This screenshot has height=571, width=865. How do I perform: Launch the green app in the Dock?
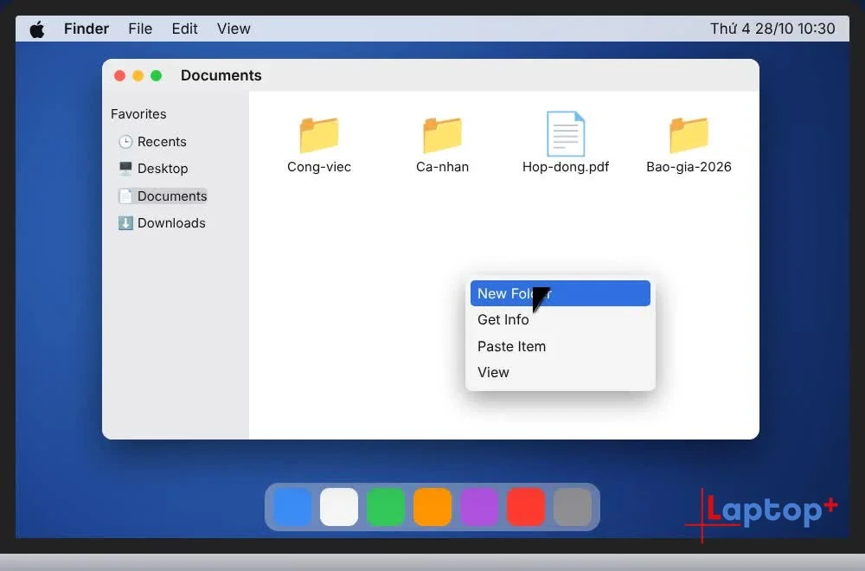click(386, 506)
